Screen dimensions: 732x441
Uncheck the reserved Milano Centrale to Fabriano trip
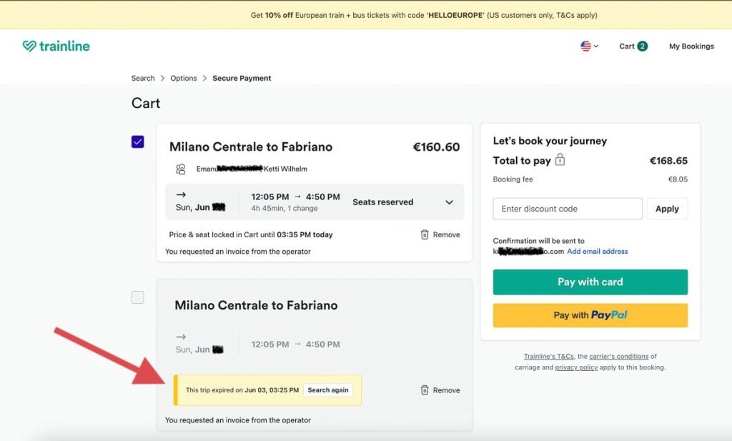pyautogui.click(x=137, y=142)
